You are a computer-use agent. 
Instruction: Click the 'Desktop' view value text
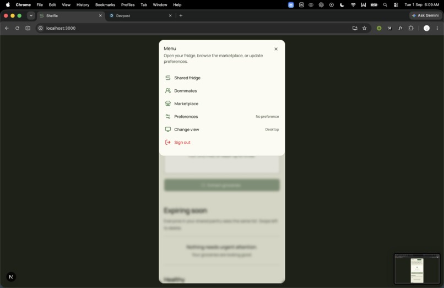pos(272,129)
